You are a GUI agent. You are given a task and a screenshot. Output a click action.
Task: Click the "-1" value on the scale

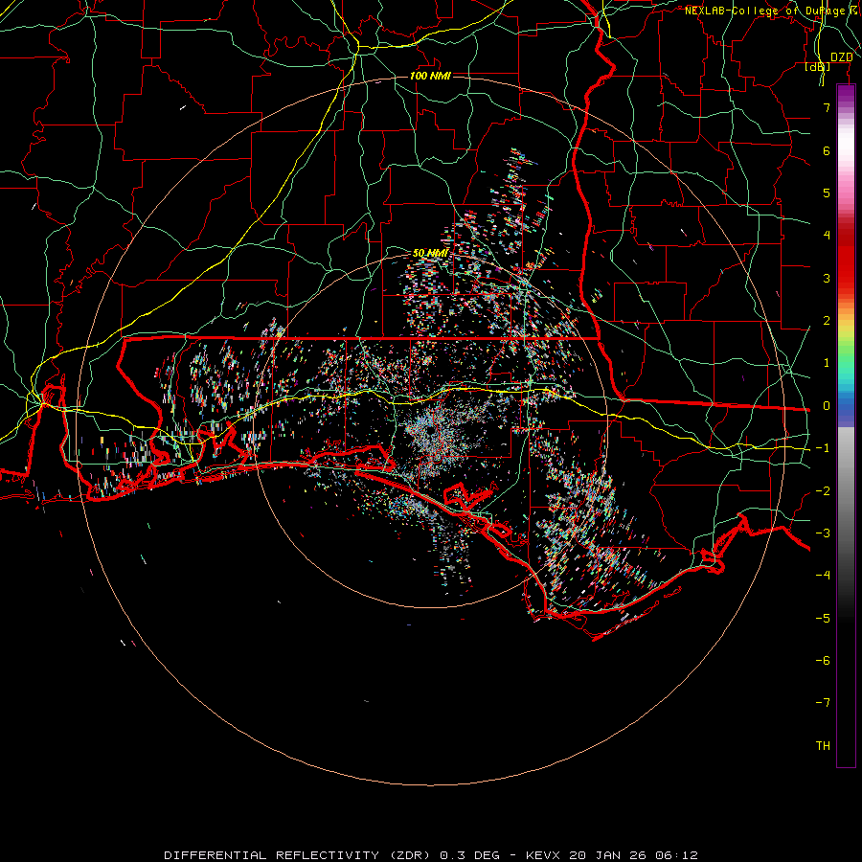click(x=823, y=448)
